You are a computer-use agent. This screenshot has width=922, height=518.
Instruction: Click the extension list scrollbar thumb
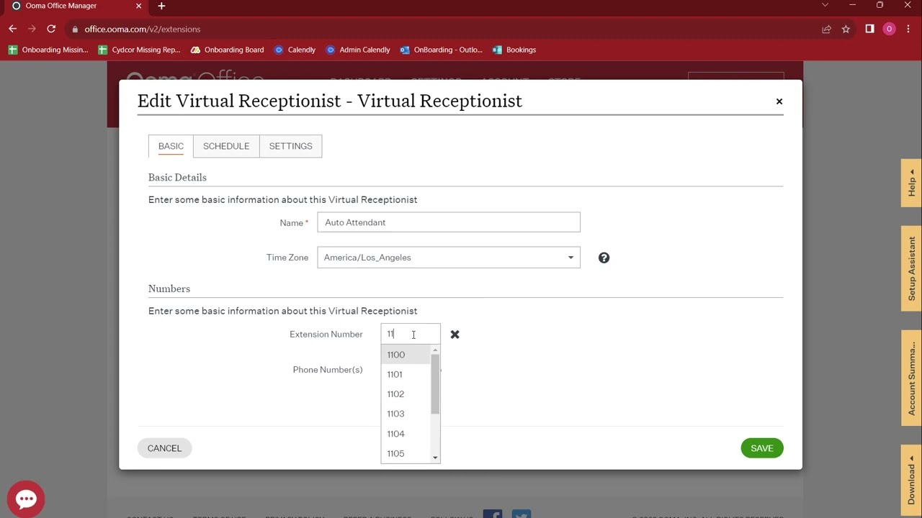pyautogui.click(x=435, y=384)
